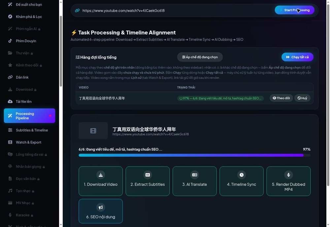Click the AI Translate step icon
Image resolution: width=330 pixels, height=227 pixels.
click(194, 175)
